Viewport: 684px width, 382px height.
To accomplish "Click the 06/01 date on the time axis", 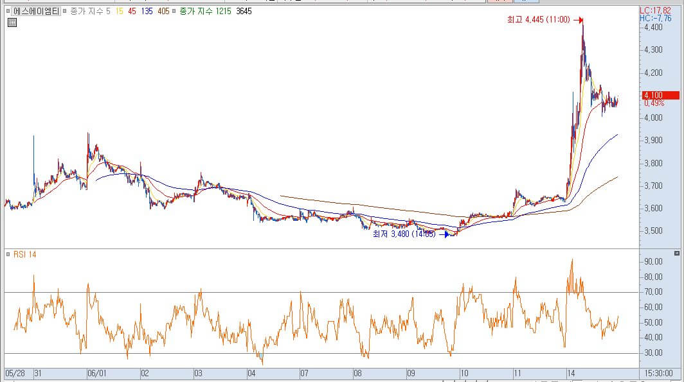I will point(96,374).
